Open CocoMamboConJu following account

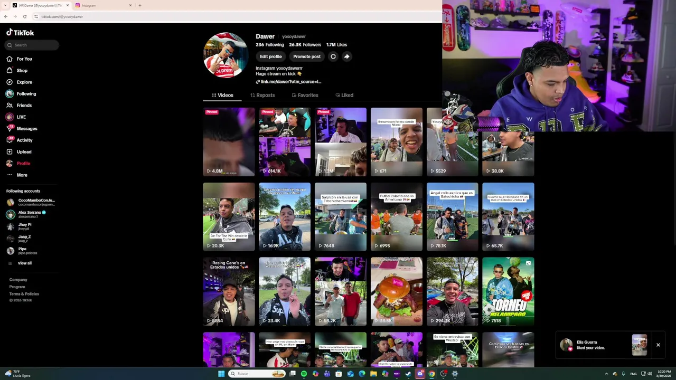point(31,202)
